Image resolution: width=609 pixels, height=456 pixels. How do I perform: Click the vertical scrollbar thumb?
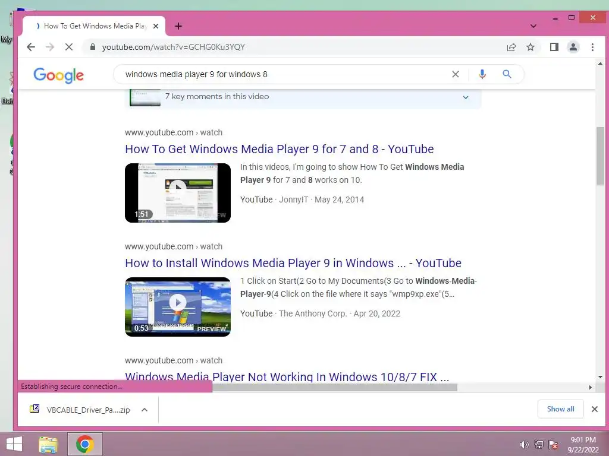tap(601, 156)
